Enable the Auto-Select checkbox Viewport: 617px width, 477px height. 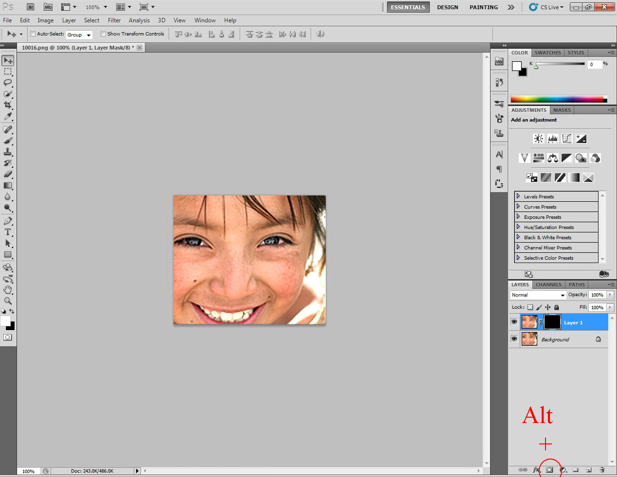click(x=33, y=34)
